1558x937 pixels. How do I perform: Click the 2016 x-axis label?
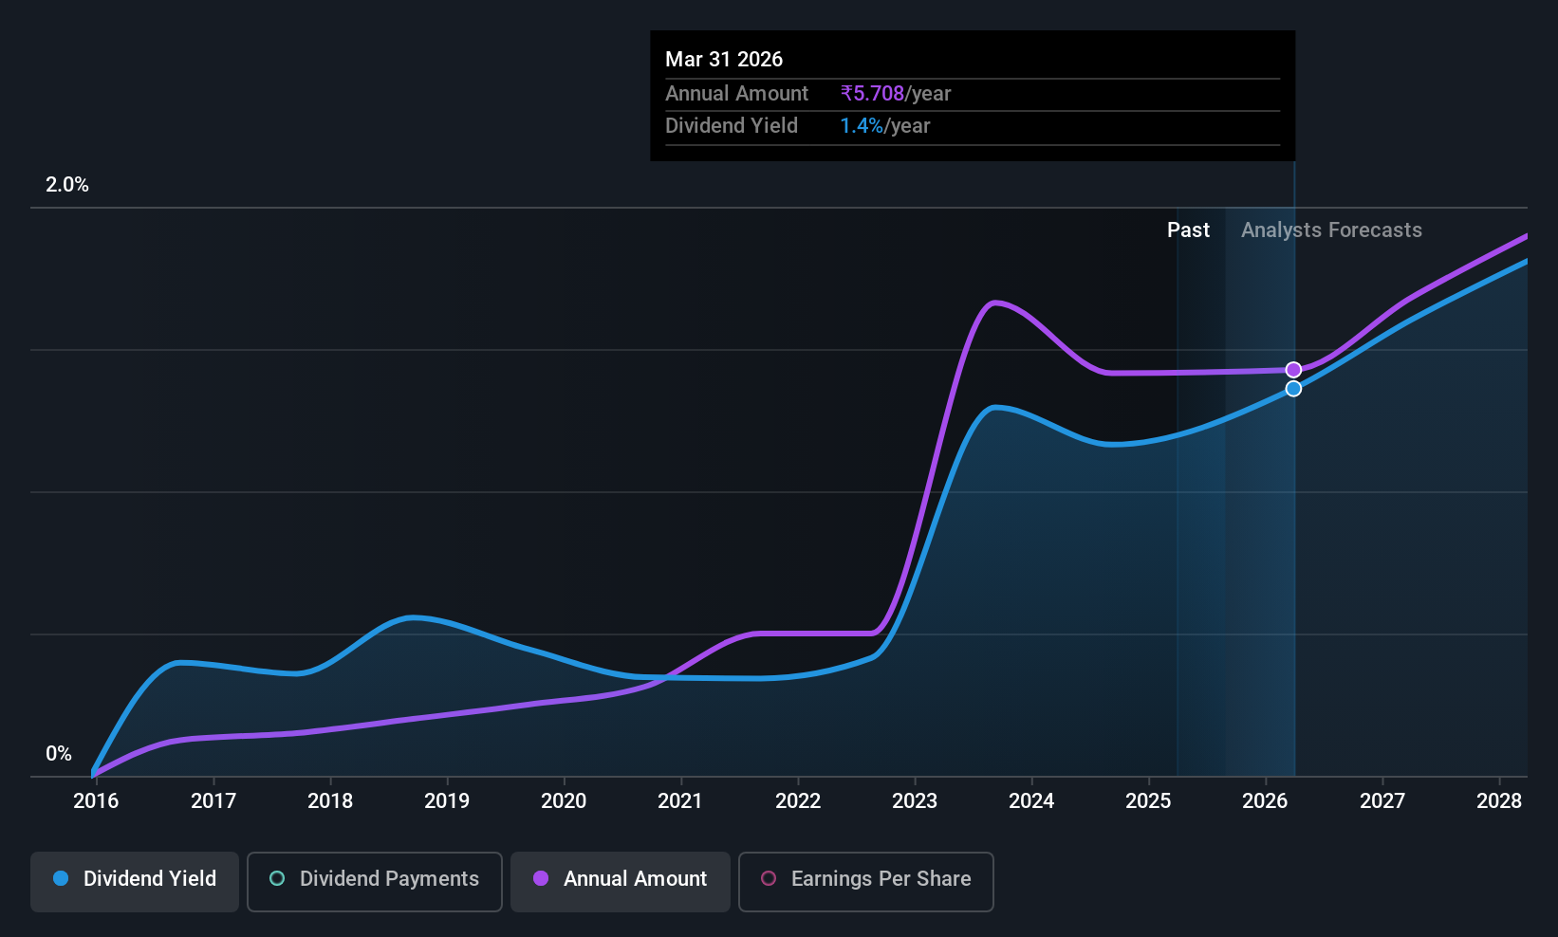pyautogui.click(x=96, y=801)
